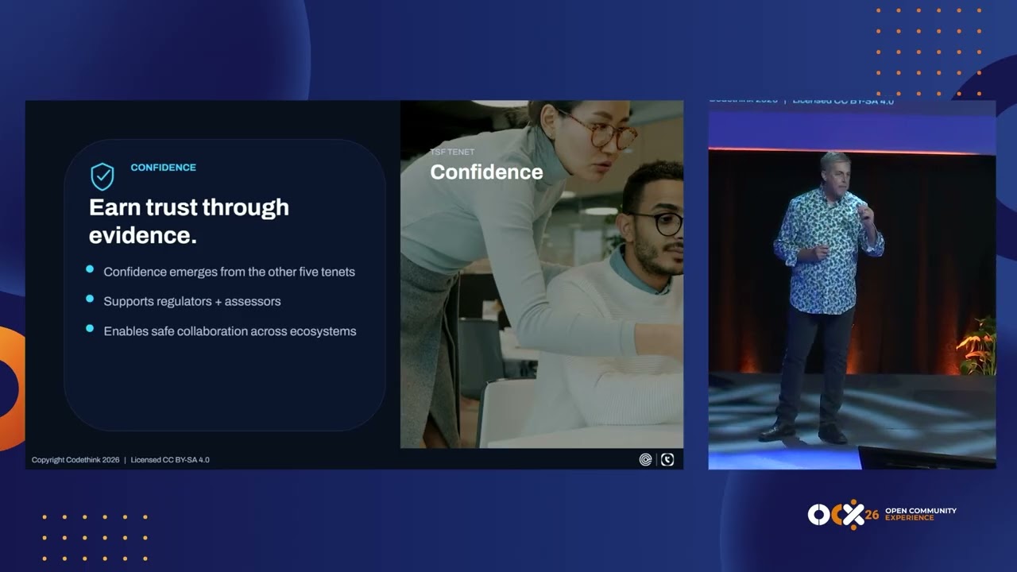1017x572 pixels.
Task: Click 'OPEN COMMUNITY EXPERIENCE' text
Action: point(920,514)
